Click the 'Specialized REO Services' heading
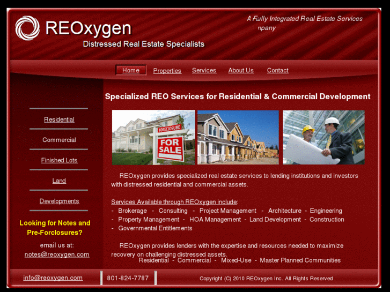390x292 pixels. point(238,96)
